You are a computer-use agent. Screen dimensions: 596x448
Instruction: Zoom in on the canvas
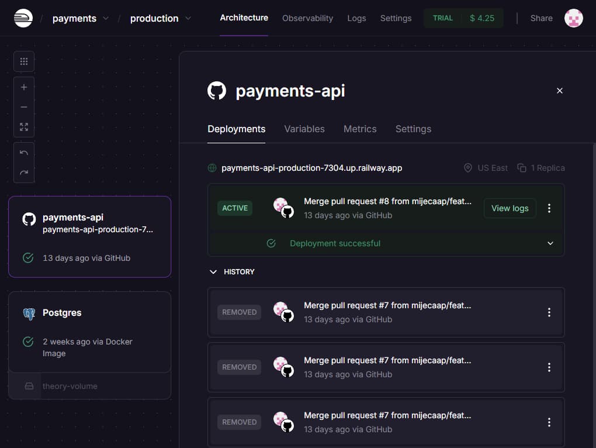[24, 87]
